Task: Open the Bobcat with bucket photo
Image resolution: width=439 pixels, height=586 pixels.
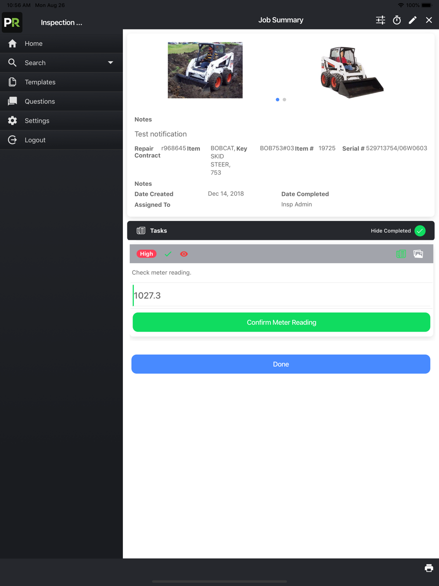Action: (352, 72)
